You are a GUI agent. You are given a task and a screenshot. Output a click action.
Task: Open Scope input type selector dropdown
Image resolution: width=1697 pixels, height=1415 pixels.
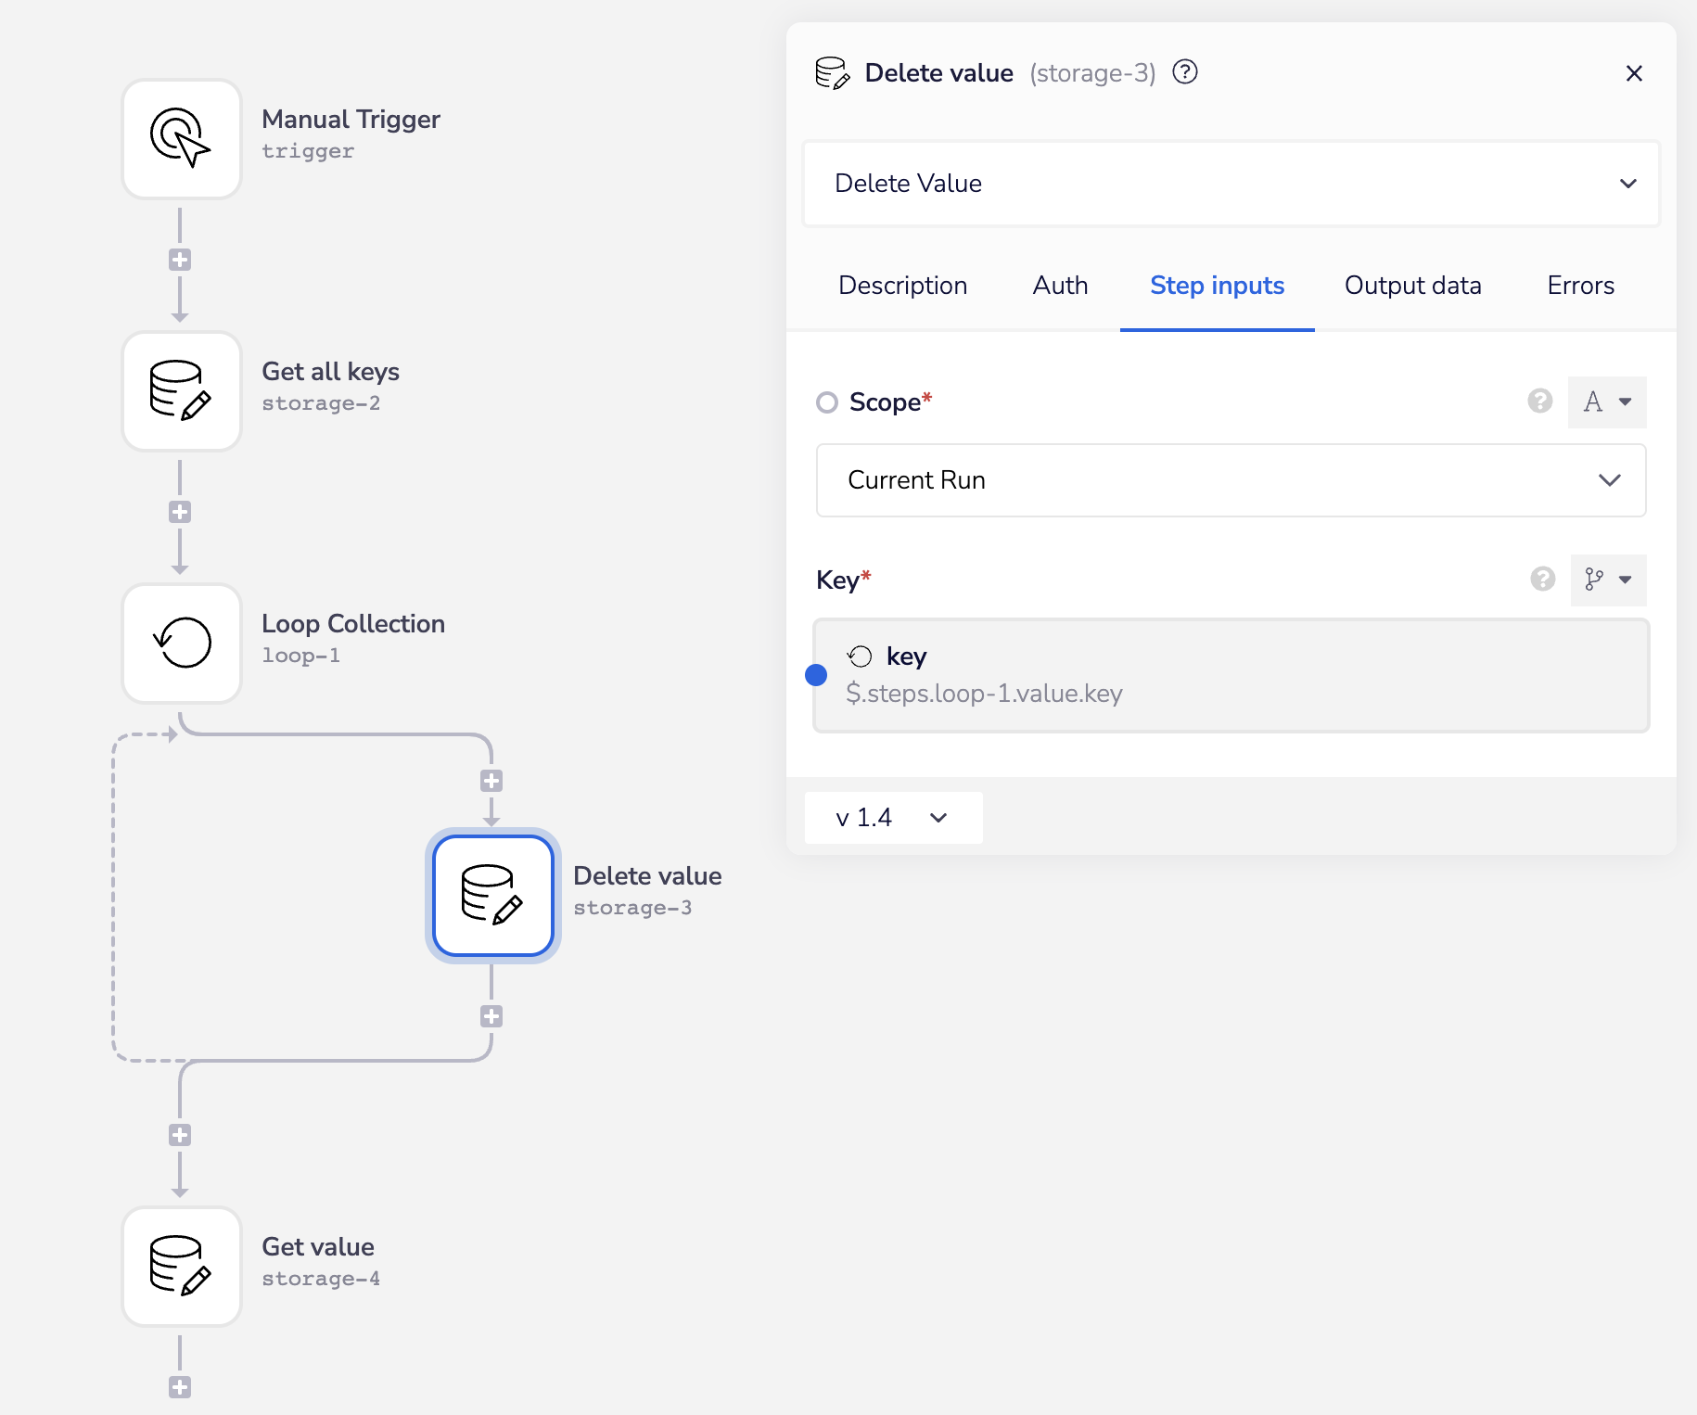click(x=1607, y=402)
